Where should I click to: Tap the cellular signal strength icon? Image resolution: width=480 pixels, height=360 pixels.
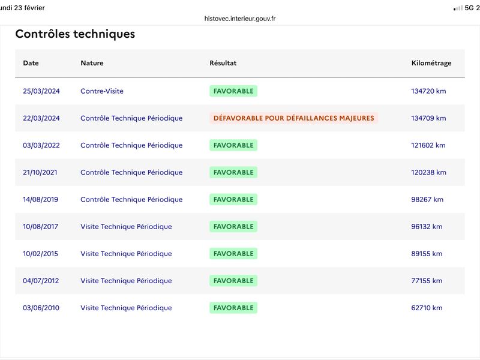458,8
